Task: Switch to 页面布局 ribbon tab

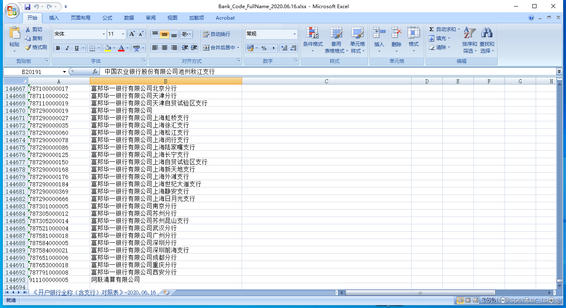Action: point(81,18)
